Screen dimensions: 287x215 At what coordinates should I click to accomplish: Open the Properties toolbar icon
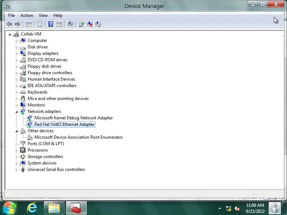[x=39, y=24]
